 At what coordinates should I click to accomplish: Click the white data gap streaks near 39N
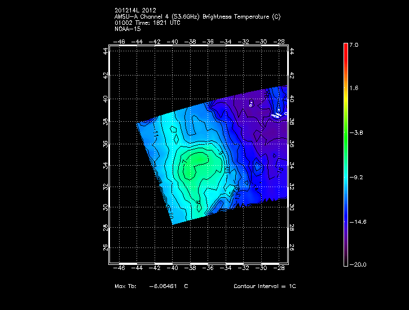tap(276, 115)
